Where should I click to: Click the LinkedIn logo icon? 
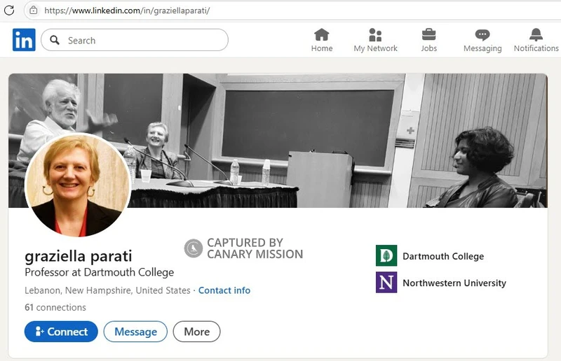click(24, 40)
